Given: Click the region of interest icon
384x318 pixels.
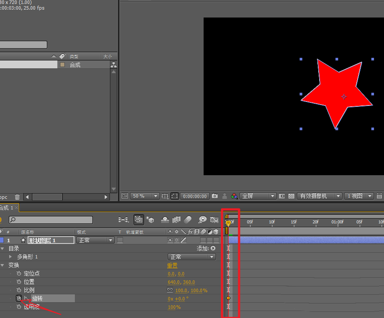Looking at the screenshot, I should [x=174, y=196].
